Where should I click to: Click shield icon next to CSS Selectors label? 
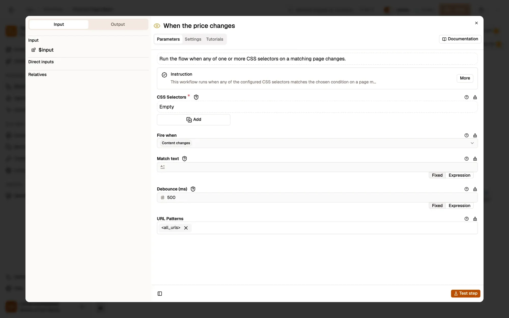(x=196, y=97)
